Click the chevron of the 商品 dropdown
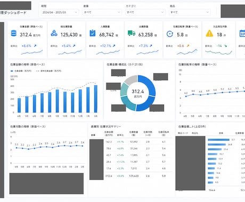The image size is (245, 202). (207, 12)
